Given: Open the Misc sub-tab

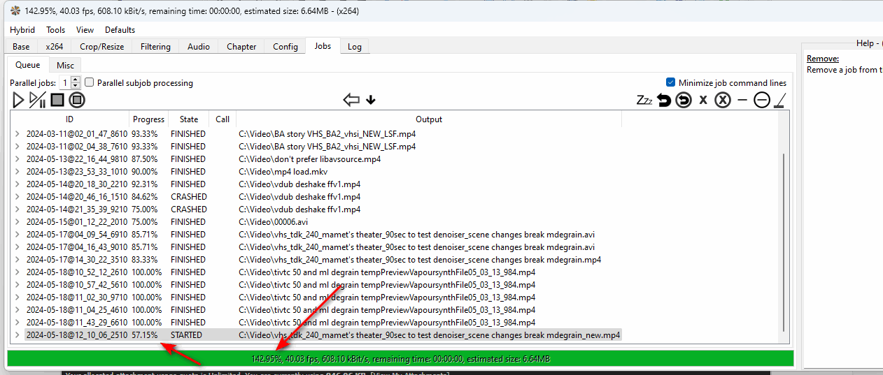Looking at the screenshot, I should click(65, 65).
